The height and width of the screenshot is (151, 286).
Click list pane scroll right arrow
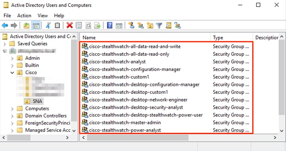[275, 138]
